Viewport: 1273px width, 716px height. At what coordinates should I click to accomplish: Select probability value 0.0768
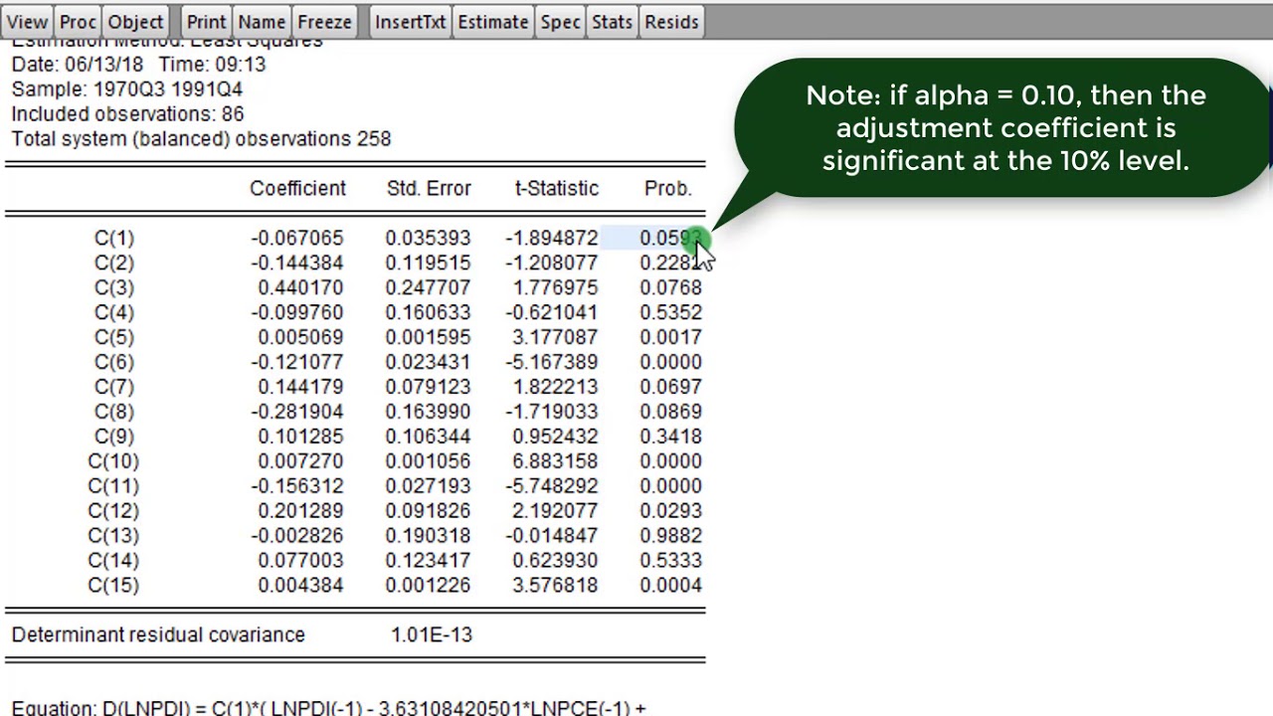670,288
